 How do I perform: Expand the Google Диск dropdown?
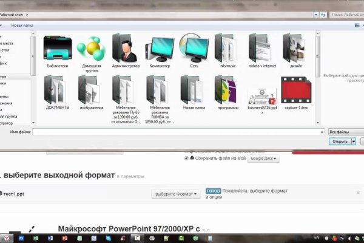[x=265, y=159]
